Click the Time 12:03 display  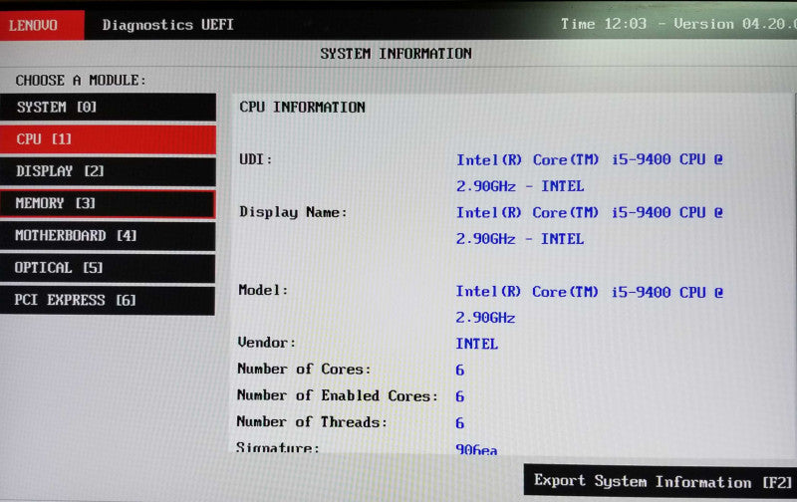604,24
